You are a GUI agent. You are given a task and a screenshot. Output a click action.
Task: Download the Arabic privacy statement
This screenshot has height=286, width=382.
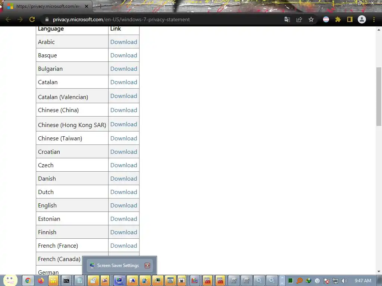[124, 42]
